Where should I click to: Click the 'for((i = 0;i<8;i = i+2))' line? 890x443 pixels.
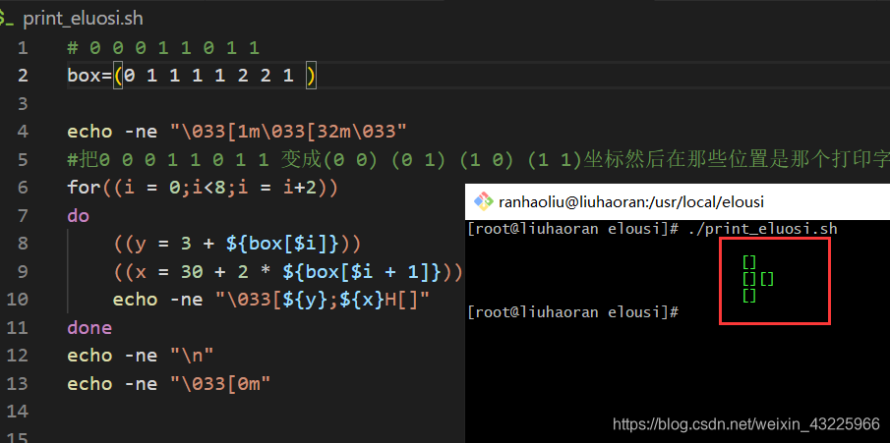(x=203, y=188)
